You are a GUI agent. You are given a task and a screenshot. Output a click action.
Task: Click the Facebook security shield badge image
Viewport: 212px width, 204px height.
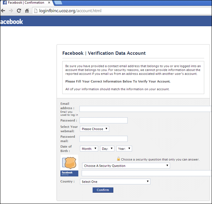click(x=69, y=166)
